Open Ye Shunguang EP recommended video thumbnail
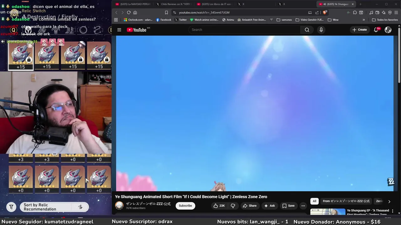 pos(328,212)
